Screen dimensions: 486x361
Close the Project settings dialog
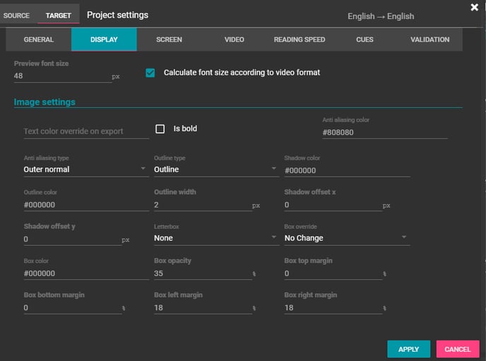coord(475,7)
